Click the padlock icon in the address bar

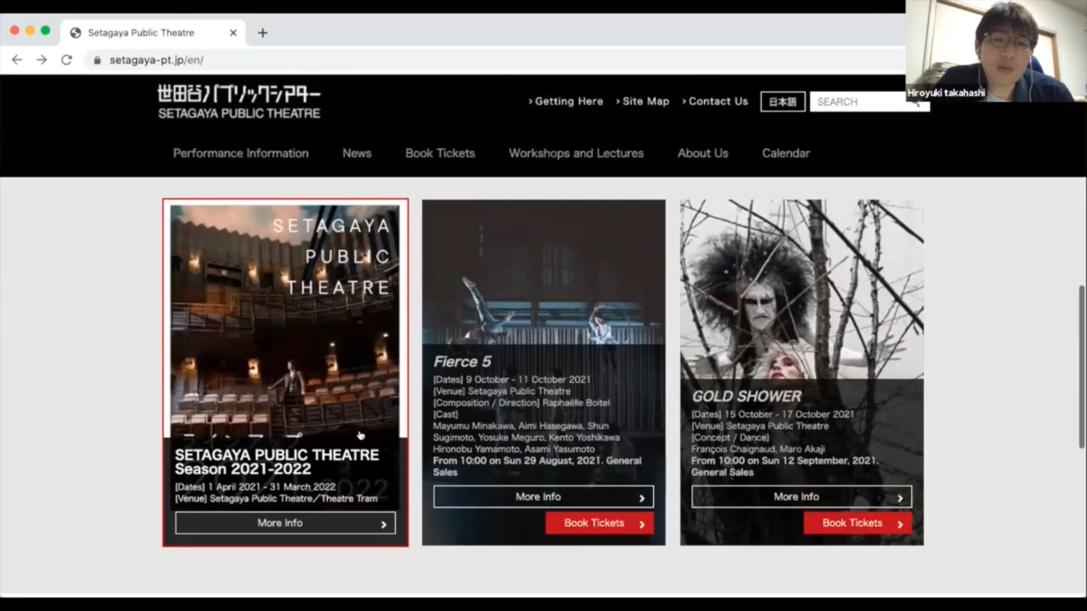coord(97,60)
